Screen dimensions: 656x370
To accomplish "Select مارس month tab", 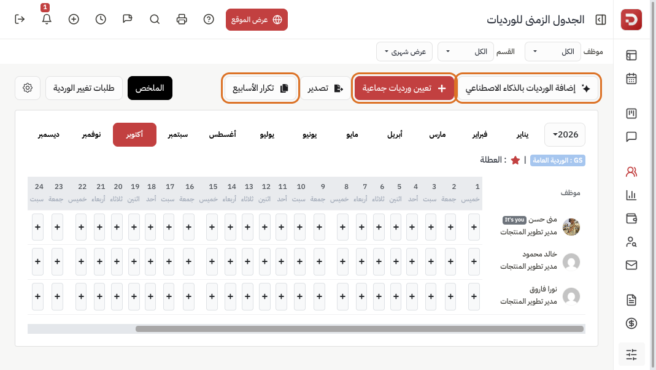I will [x=437, y=134].
